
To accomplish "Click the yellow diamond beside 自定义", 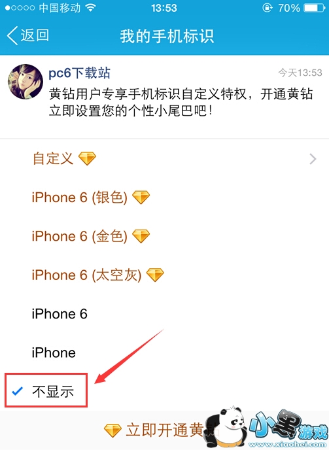I will [x=87, y=158].
